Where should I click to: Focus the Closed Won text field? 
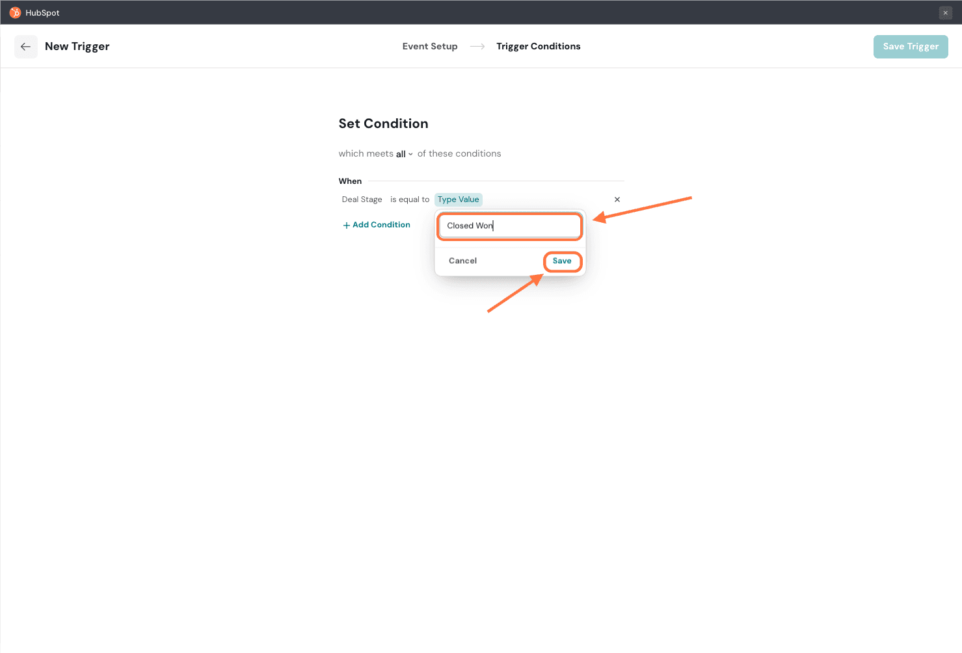pyautogui.click(x=509, y=226)
